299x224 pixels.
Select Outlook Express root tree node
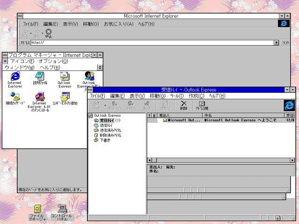[x=107, y=115]
